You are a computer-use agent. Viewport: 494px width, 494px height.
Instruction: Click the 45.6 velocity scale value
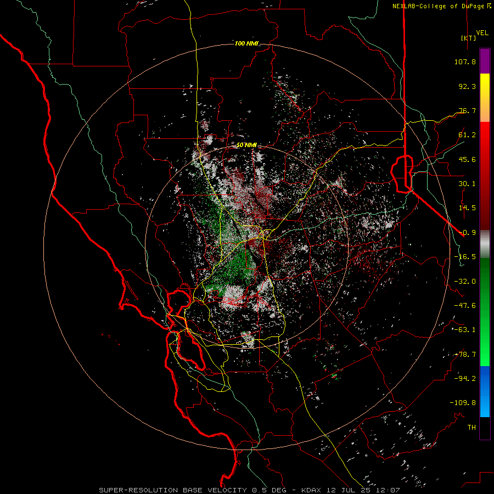[x=467, y=159]
